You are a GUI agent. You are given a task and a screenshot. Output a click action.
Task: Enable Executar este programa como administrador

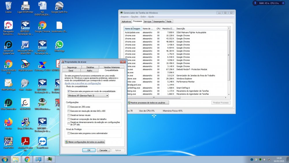[69, 133]
